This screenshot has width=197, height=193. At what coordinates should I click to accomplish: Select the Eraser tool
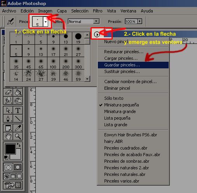(8, 92)
